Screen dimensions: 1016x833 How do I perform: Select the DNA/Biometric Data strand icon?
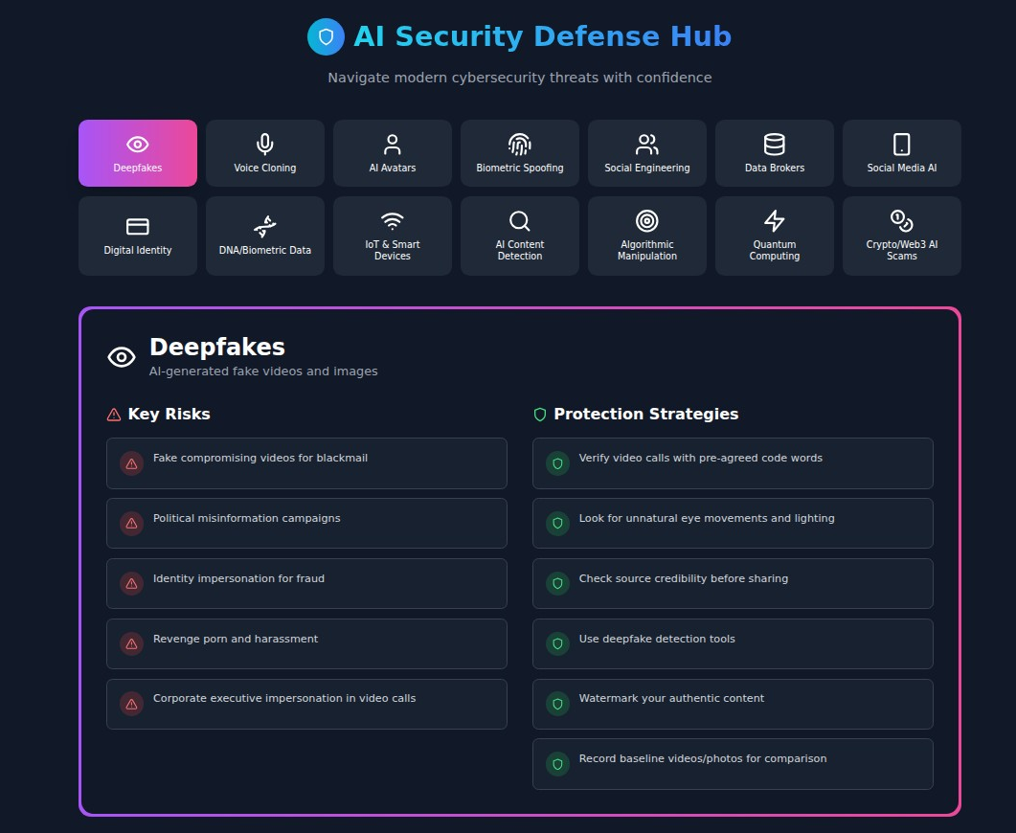click(264, 226)
